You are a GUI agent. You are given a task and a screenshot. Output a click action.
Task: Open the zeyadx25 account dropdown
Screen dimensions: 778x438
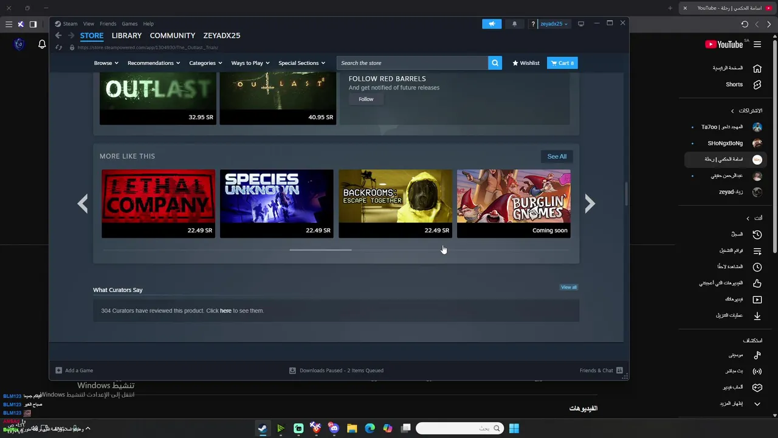pyautogui.click(x=554, y=24)
